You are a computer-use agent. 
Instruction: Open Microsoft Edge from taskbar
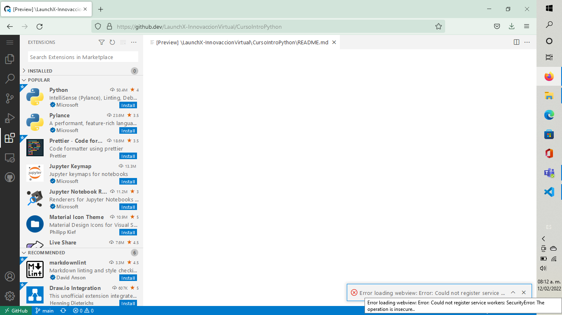[x=549, y=115]
